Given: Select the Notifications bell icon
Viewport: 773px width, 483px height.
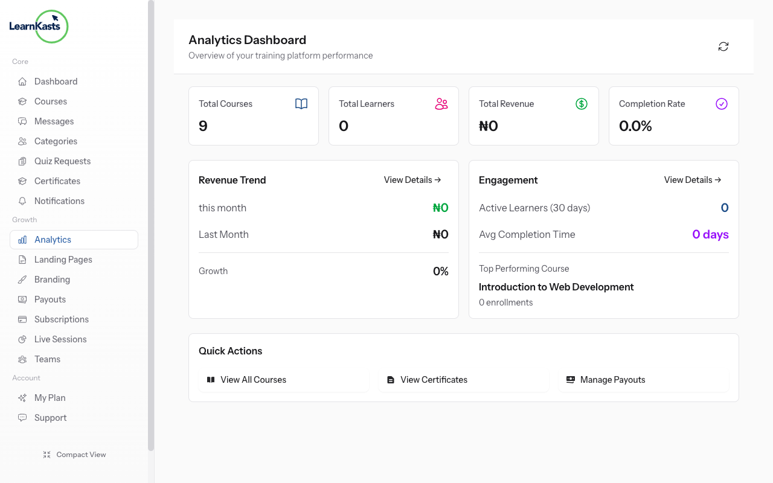Looking at the screenshot, I should [22, 200].
